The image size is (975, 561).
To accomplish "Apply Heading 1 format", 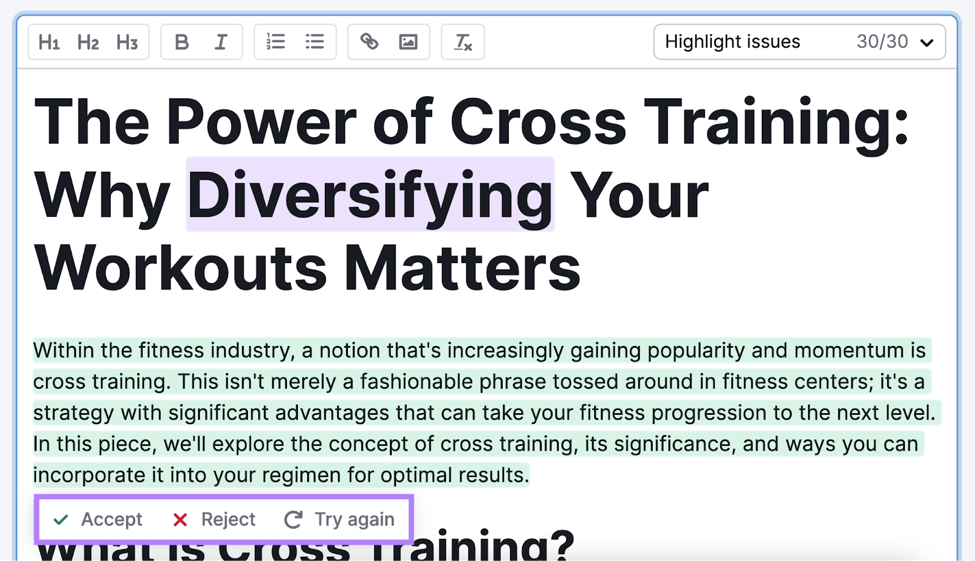I will [49, 42].
